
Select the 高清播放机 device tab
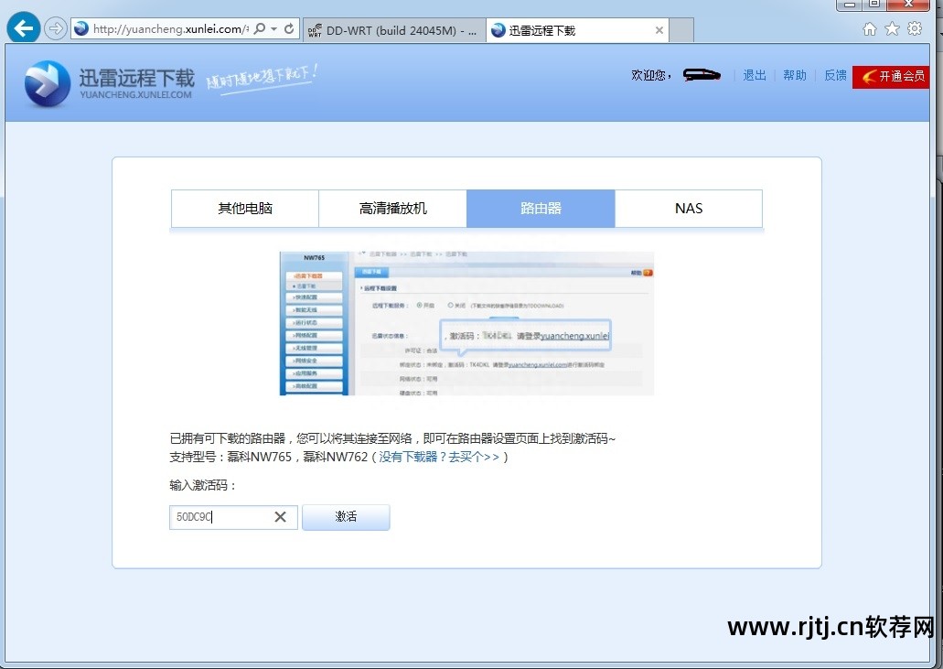[x=392, y=208]
